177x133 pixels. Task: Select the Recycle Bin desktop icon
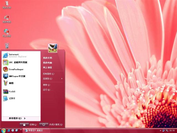pyautogui.click(x=7, y=46)
